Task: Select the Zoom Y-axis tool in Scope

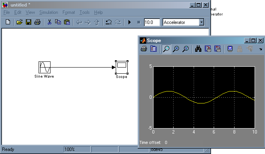Action: pos(186,49)
